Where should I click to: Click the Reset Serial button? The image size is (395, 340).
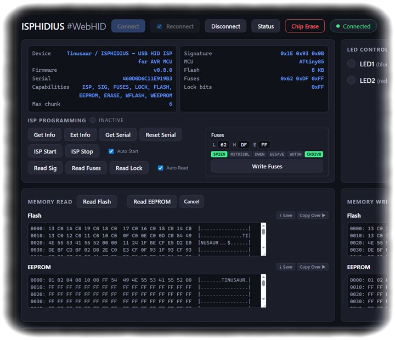[160, 135]
